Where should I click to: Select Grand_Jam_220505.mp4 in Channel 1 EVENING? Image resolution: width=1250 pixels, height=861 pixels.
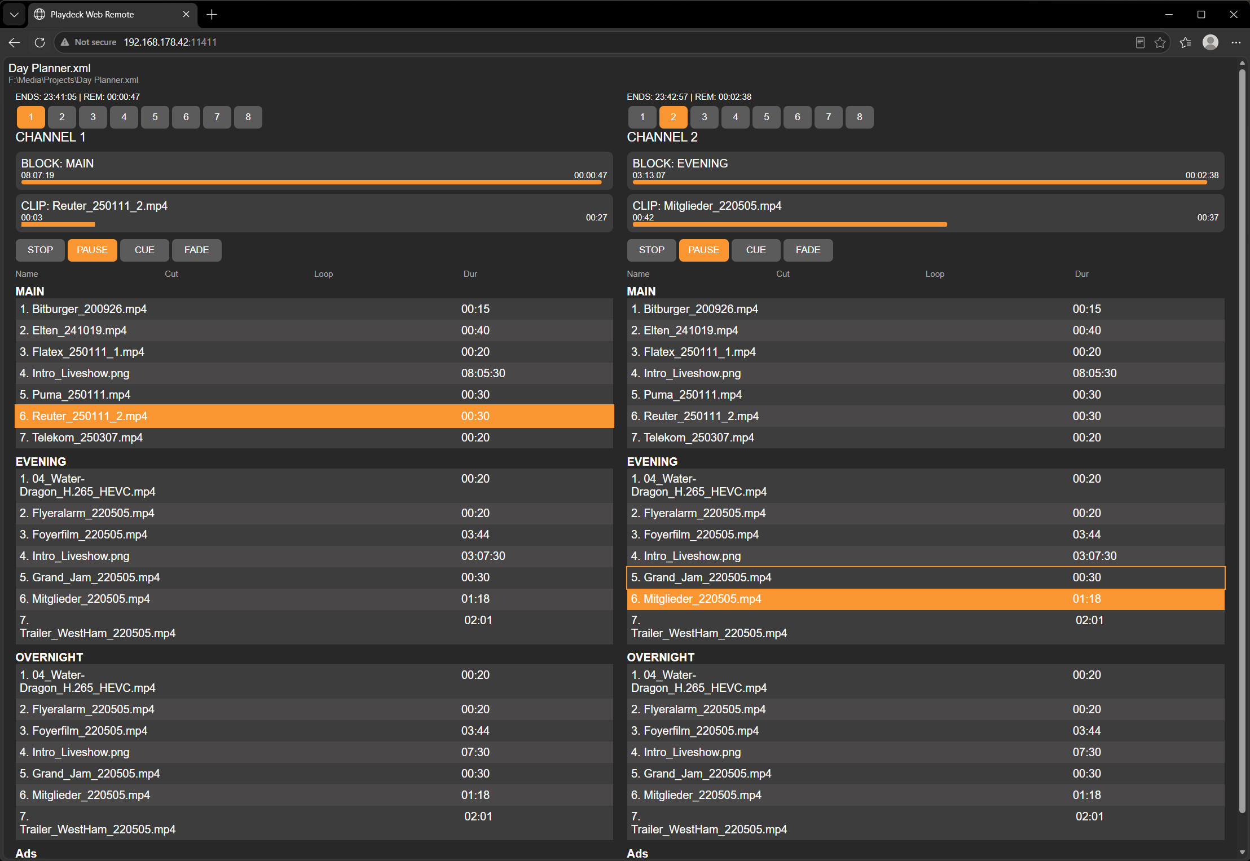(314, 577)
